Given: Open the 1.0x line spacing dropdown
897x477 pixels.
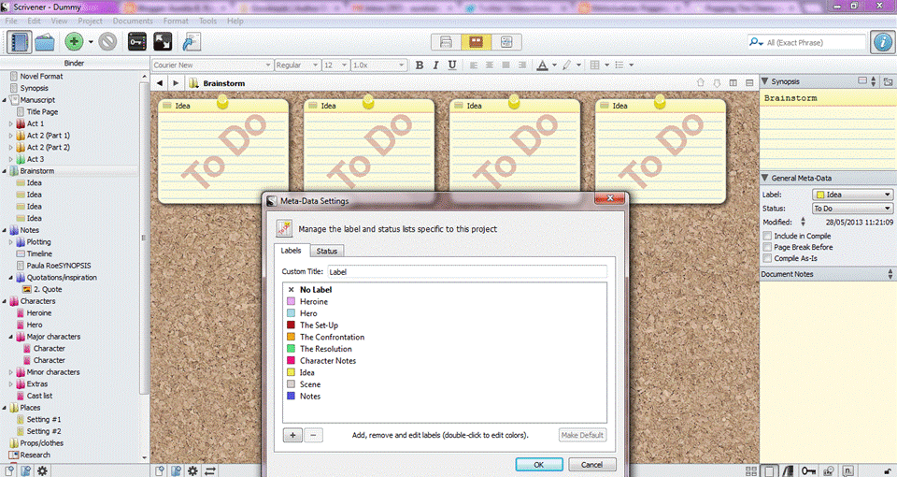Looking at the screenshot, I should [378, 65].
